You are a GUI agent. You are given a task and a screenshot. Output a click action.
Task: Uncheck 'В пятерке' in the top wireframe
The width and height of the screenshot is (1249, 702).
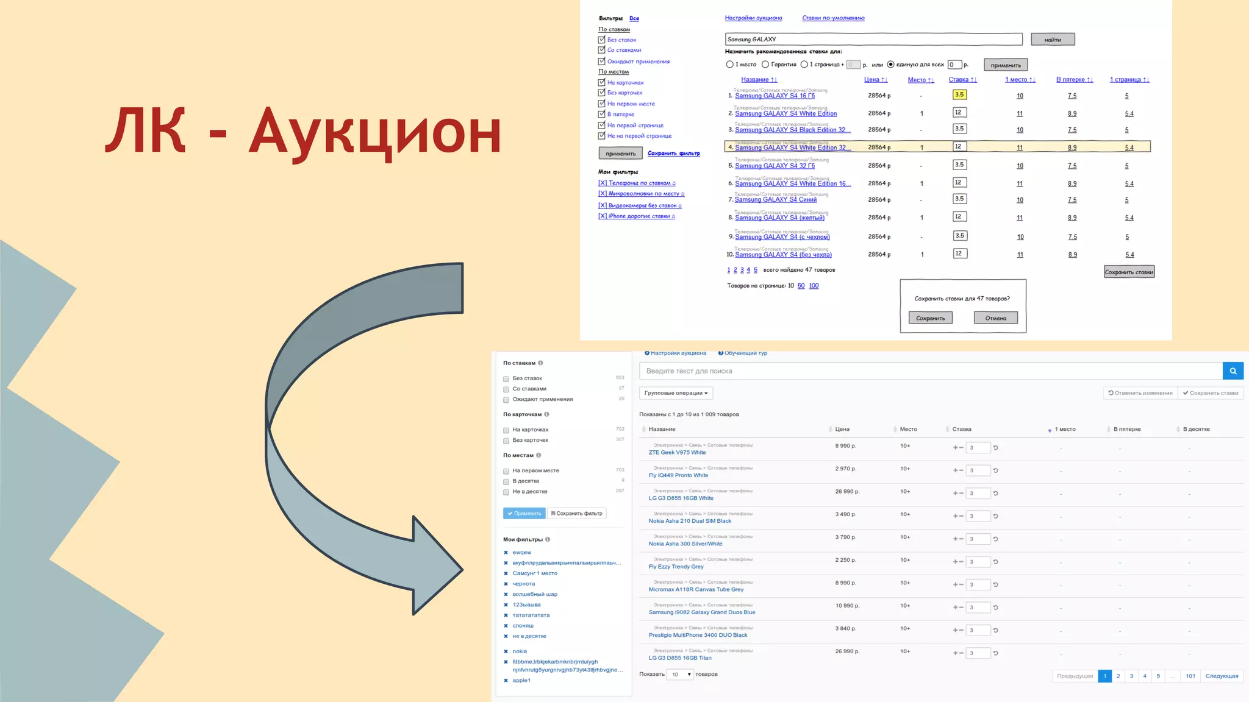pyautogui.click(x=602, y=114)
